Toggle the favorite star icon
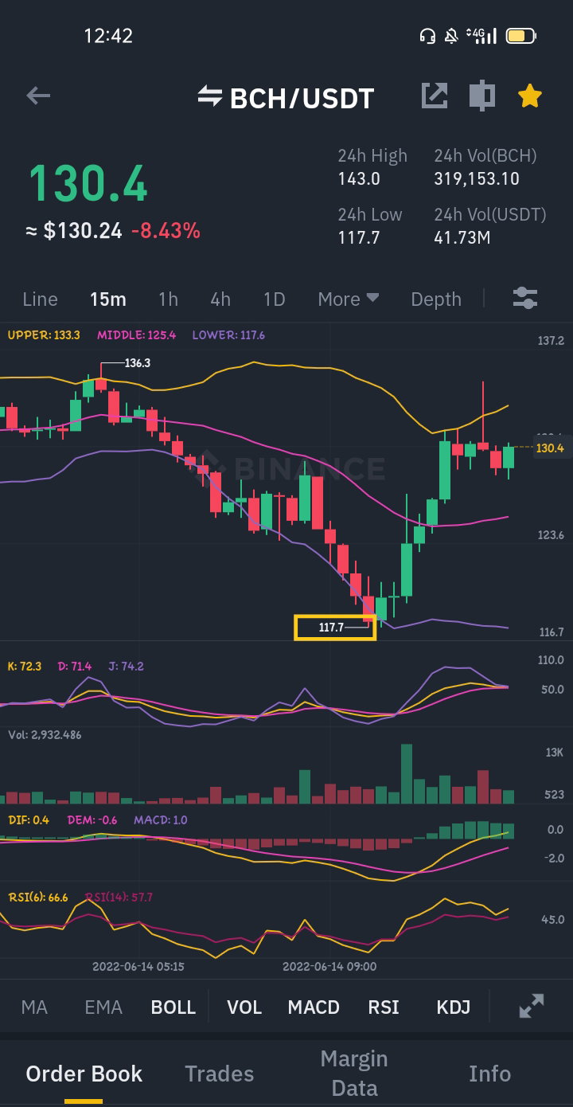Viewport: 573px width, 1107px height. pyautogui.click(x=530, y=96)
